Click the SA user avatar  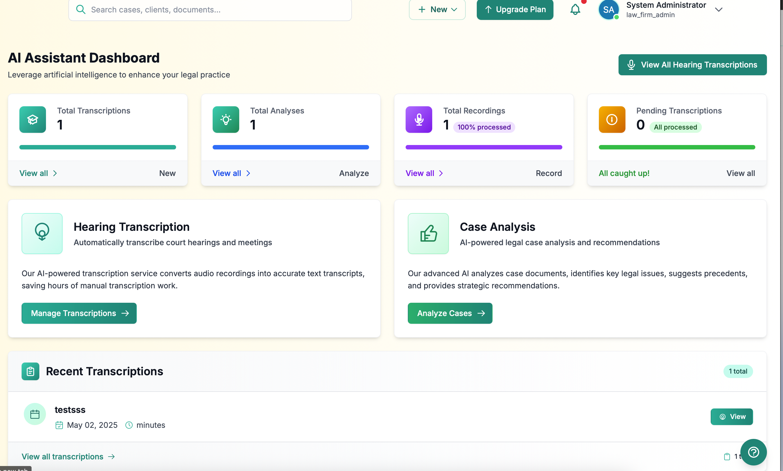coord(608,9)
